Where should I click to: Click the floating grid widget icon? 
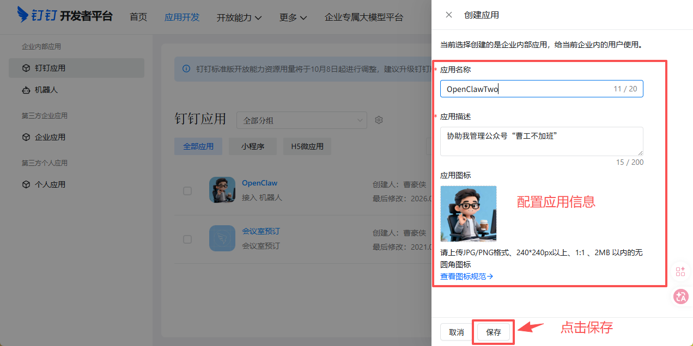click(x=680, y=272)
